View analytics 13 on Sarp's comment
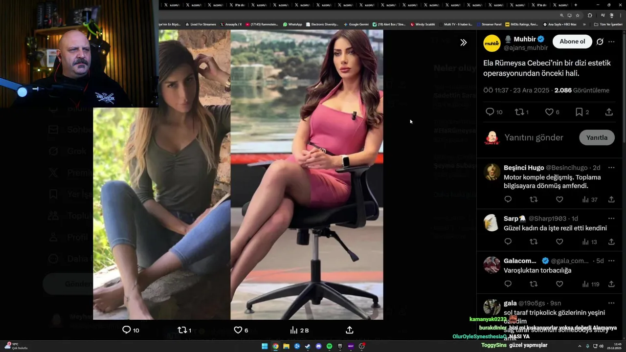Viewport: 626px width, 352px height. (x=590, y=242)
